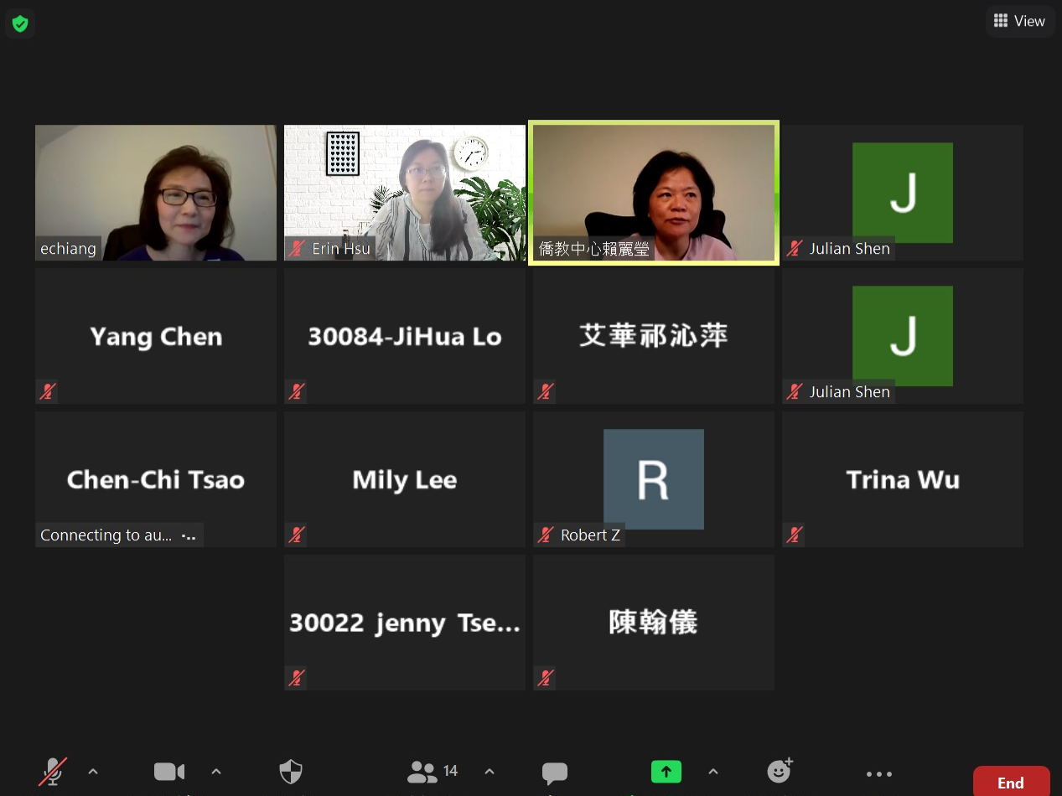Expand audio options arrow beside microphone

click(93, 772)
